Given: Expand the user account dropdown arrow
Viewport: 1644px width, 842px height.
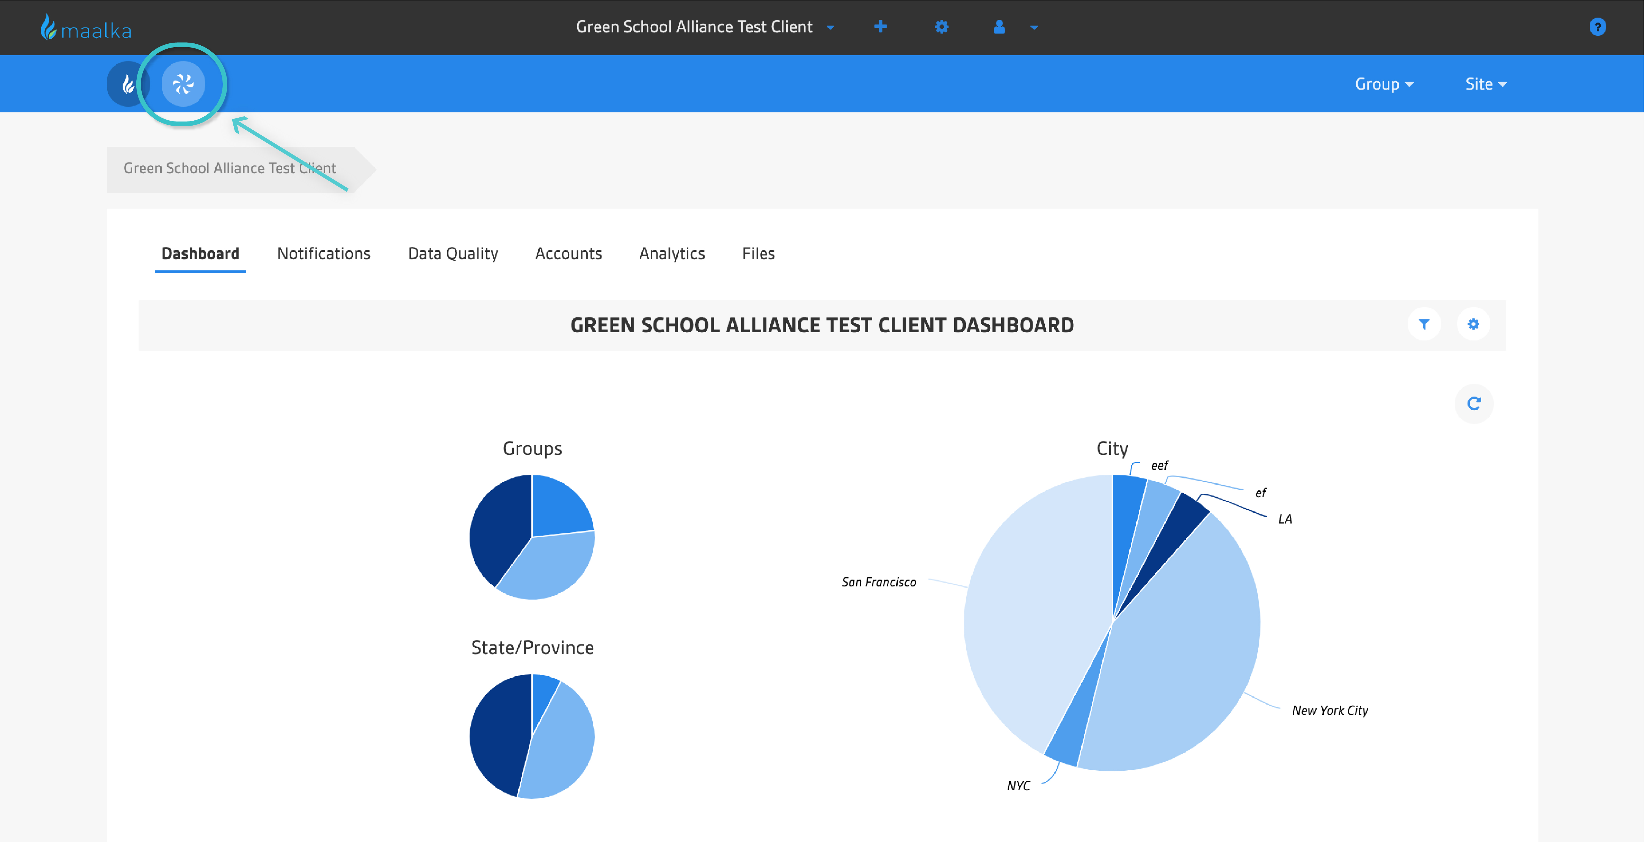Looking at the screenshot, I should [1034, 27].
